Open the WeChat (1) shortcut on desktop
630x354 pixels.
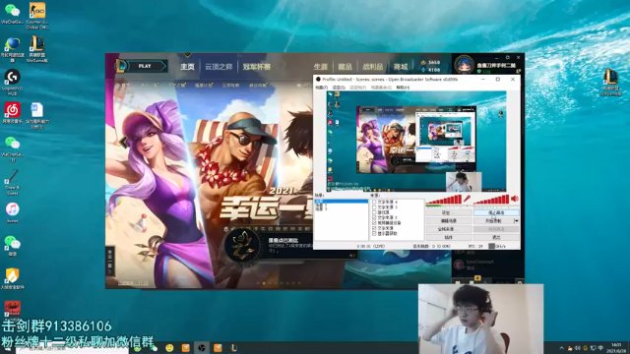pos(13,148)
